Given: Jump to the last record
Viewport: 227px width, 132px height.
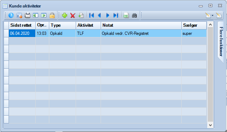Looking at the screenshot, I should [x=116, y=15].
